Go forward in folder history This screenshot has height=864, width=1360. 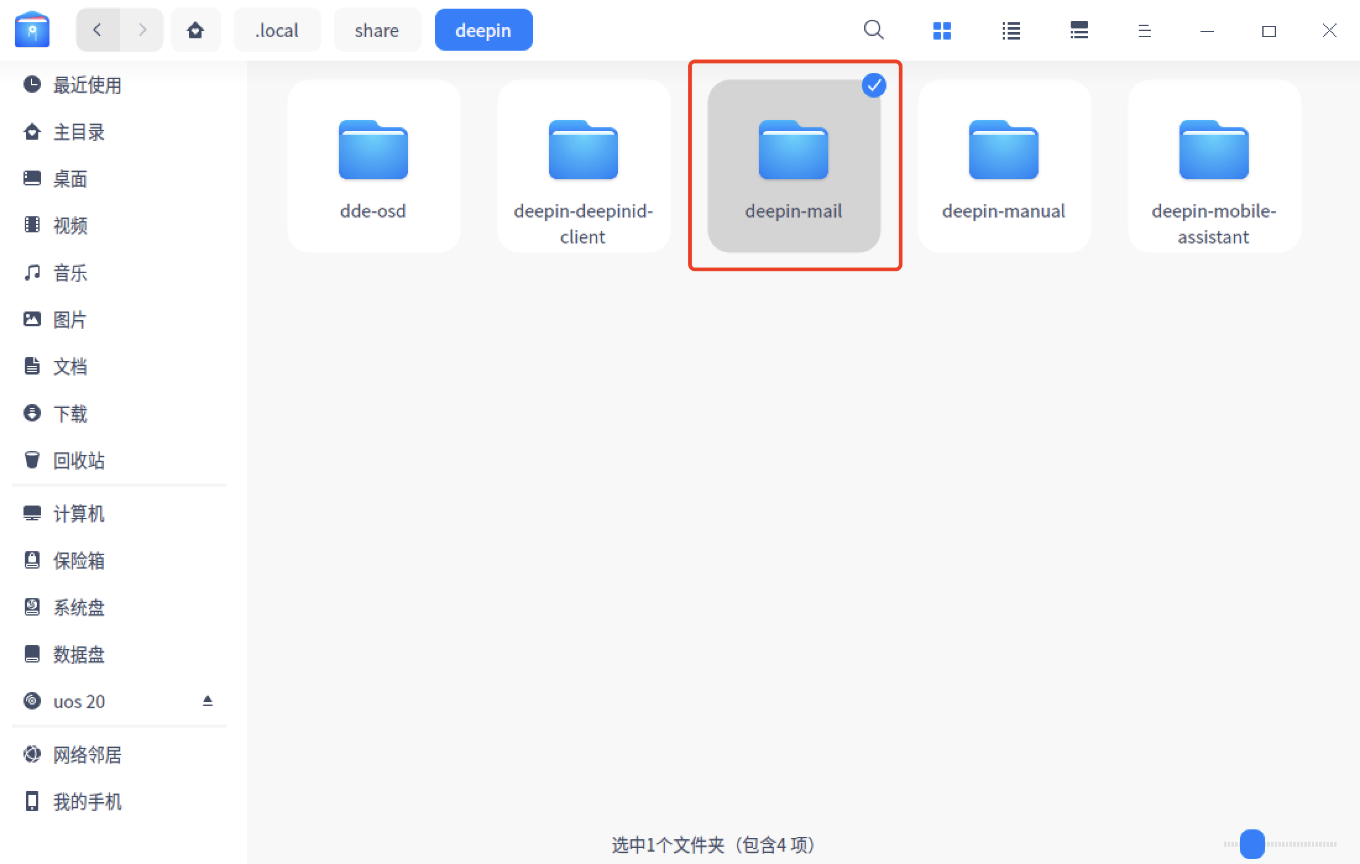tap(142, 30)
